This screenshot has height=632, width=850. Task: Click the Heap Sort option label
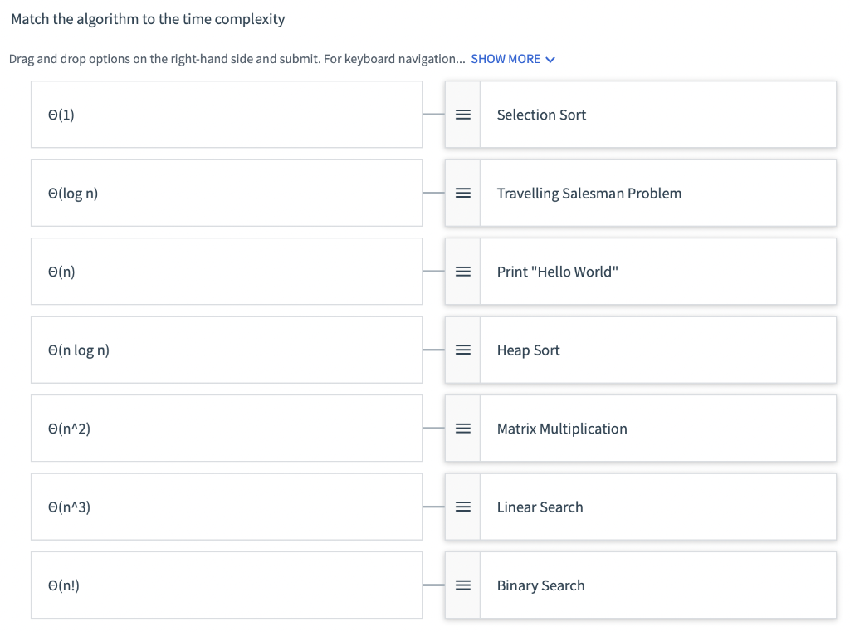(528, 350)
